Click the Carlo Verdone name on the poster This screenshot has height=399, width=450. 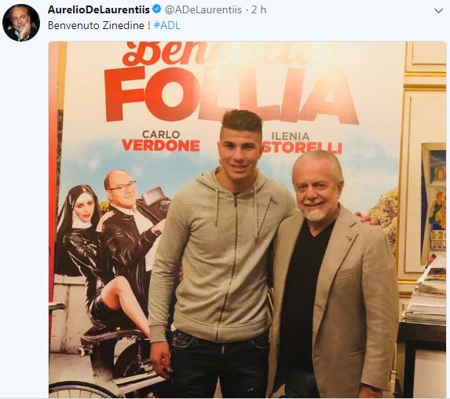[161, 141]
